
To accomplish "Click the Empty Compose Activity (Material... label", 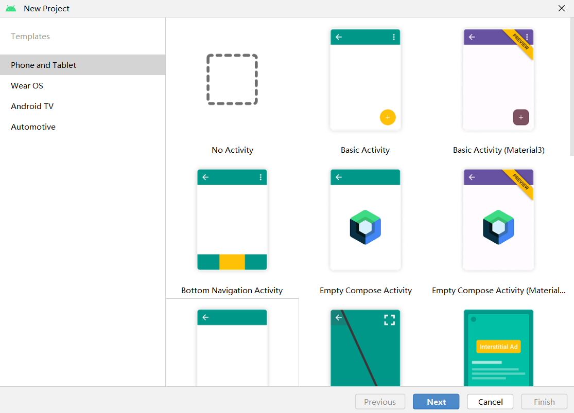I will pos(499,291).
